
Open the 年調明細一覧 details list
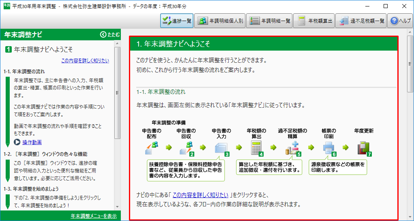[270, 21]
